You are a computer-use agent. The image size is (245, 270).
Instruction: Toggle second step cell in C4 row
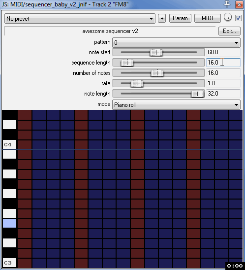[x=39, y=144]
